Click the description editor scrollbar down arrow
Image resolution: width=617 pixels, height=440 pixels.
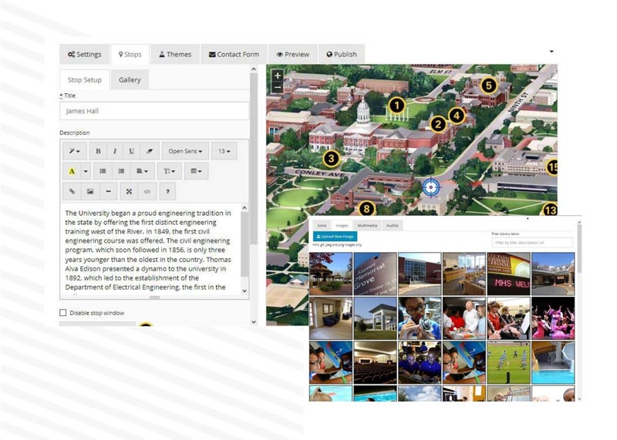pos(244,291)
